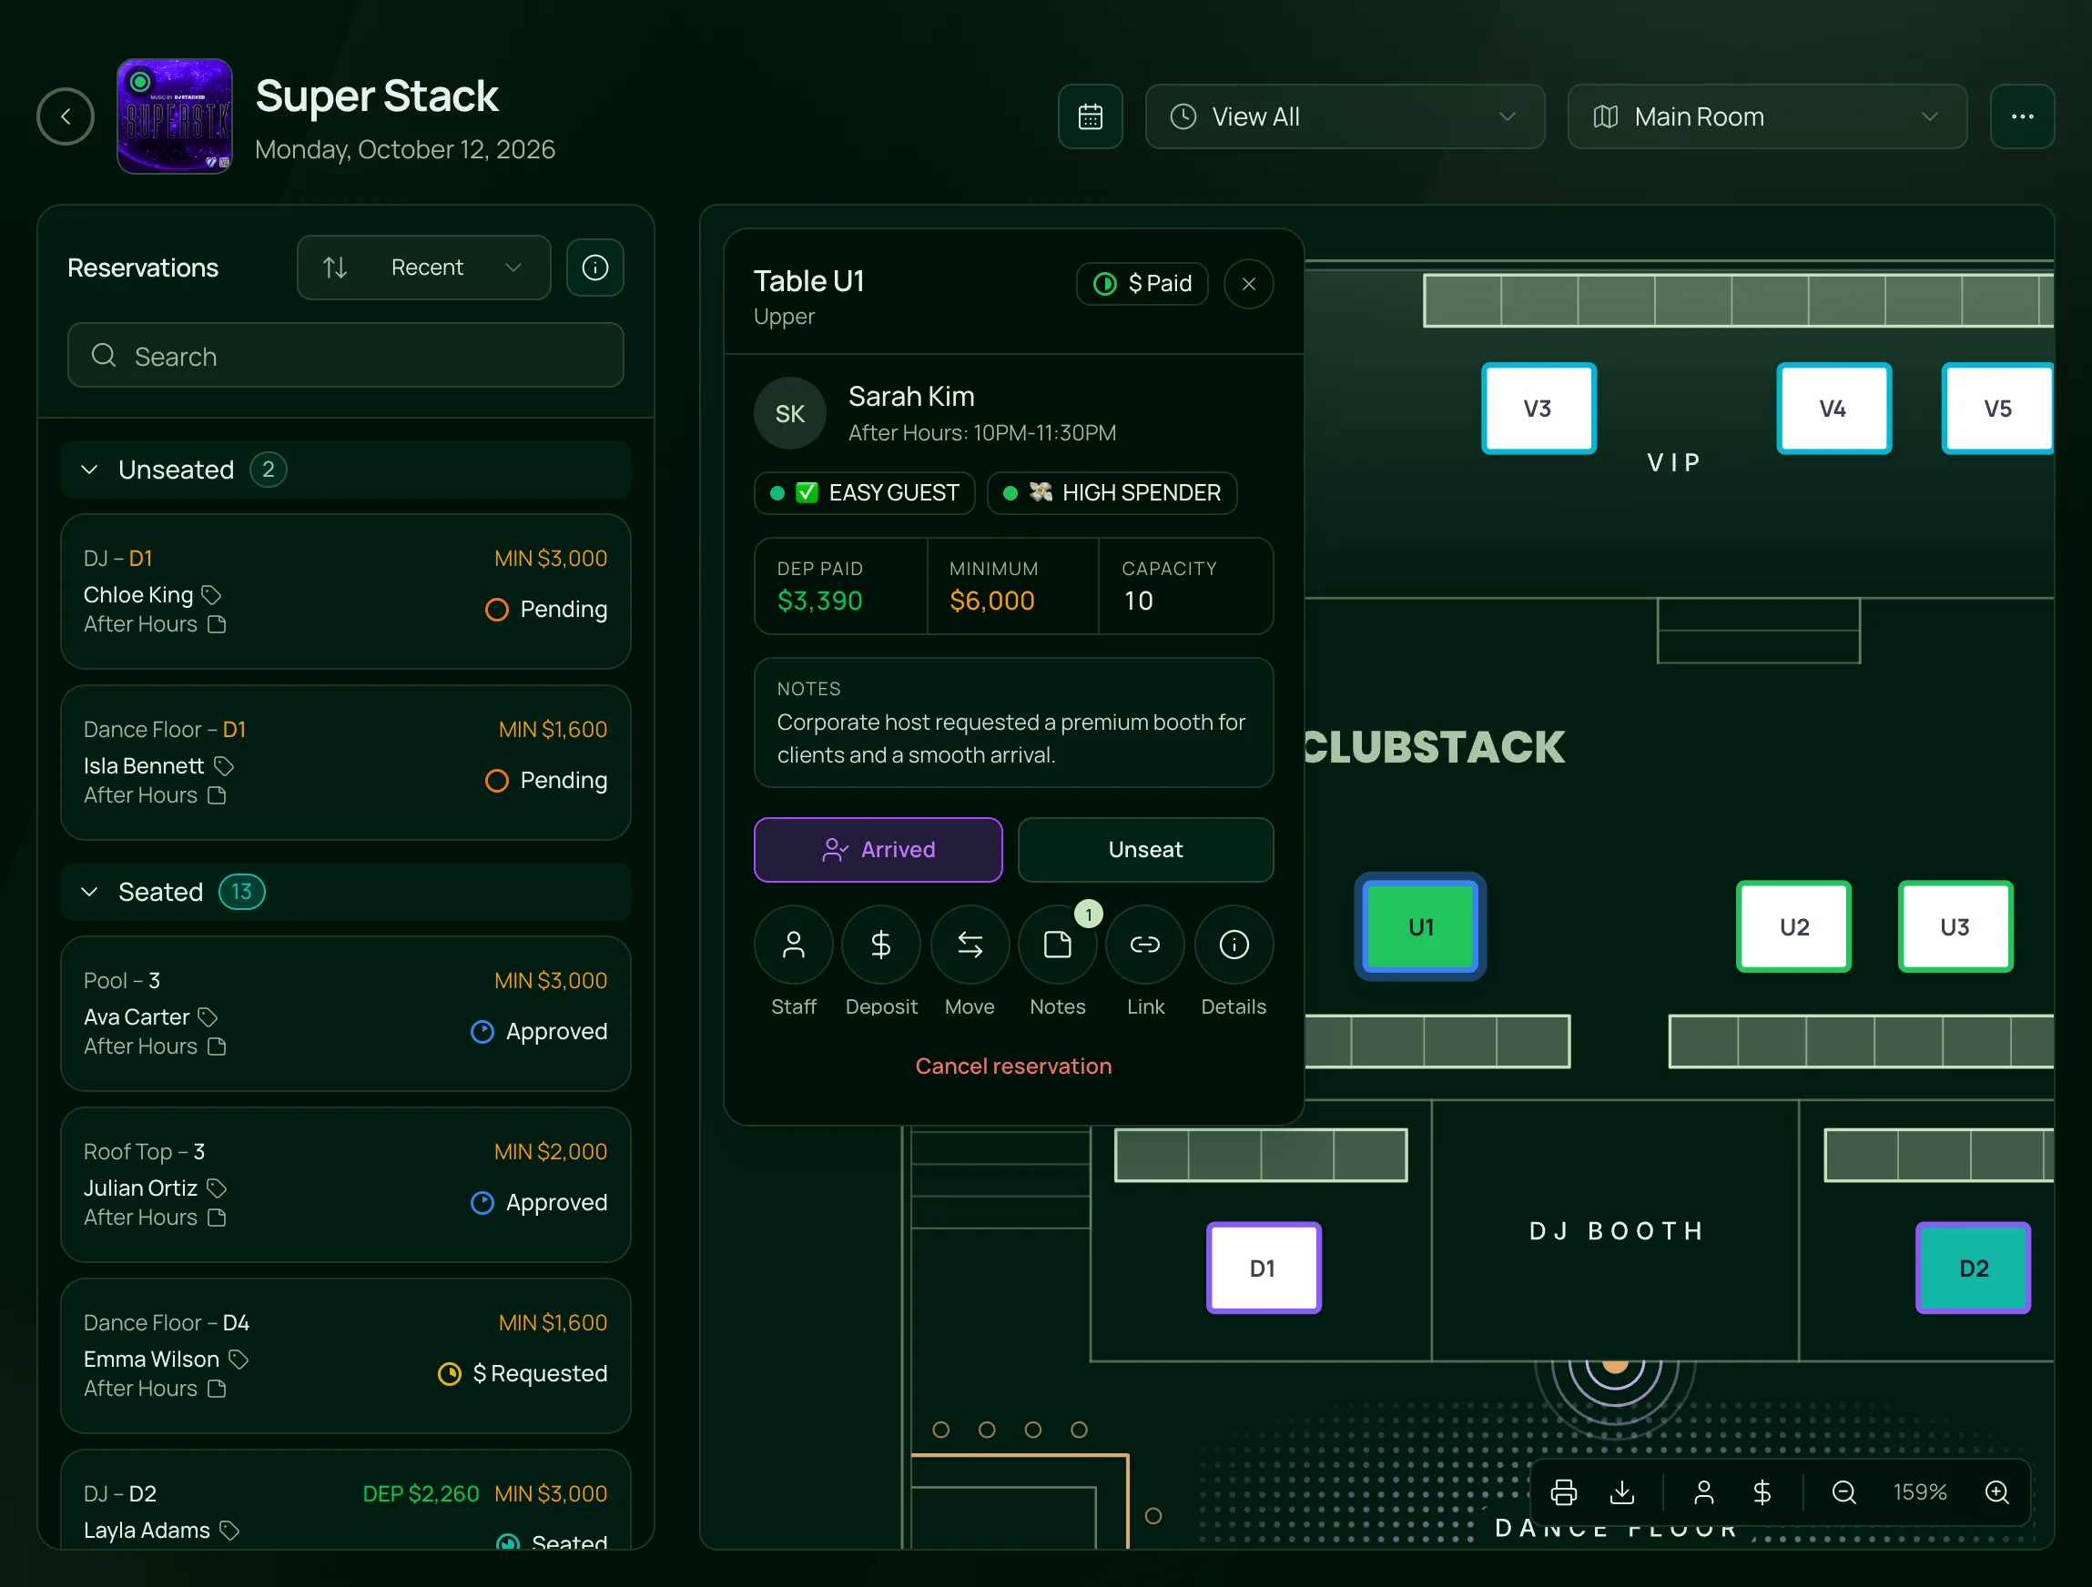Viewport: 2092px width, 1587px height.
Task: Open the three-dot more options menu
Action: (2022, 116)
